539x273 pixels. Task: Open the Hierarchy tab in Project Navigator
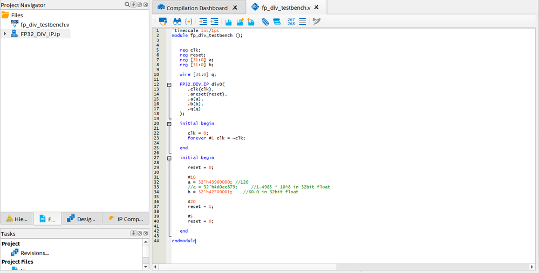click(x=17, y=219)
